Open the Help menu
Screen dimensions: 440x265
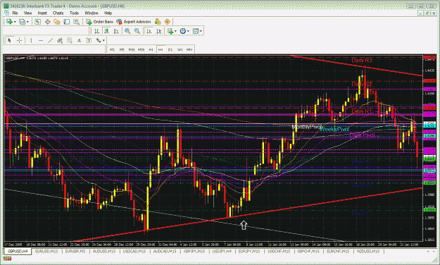coord(108,13)
